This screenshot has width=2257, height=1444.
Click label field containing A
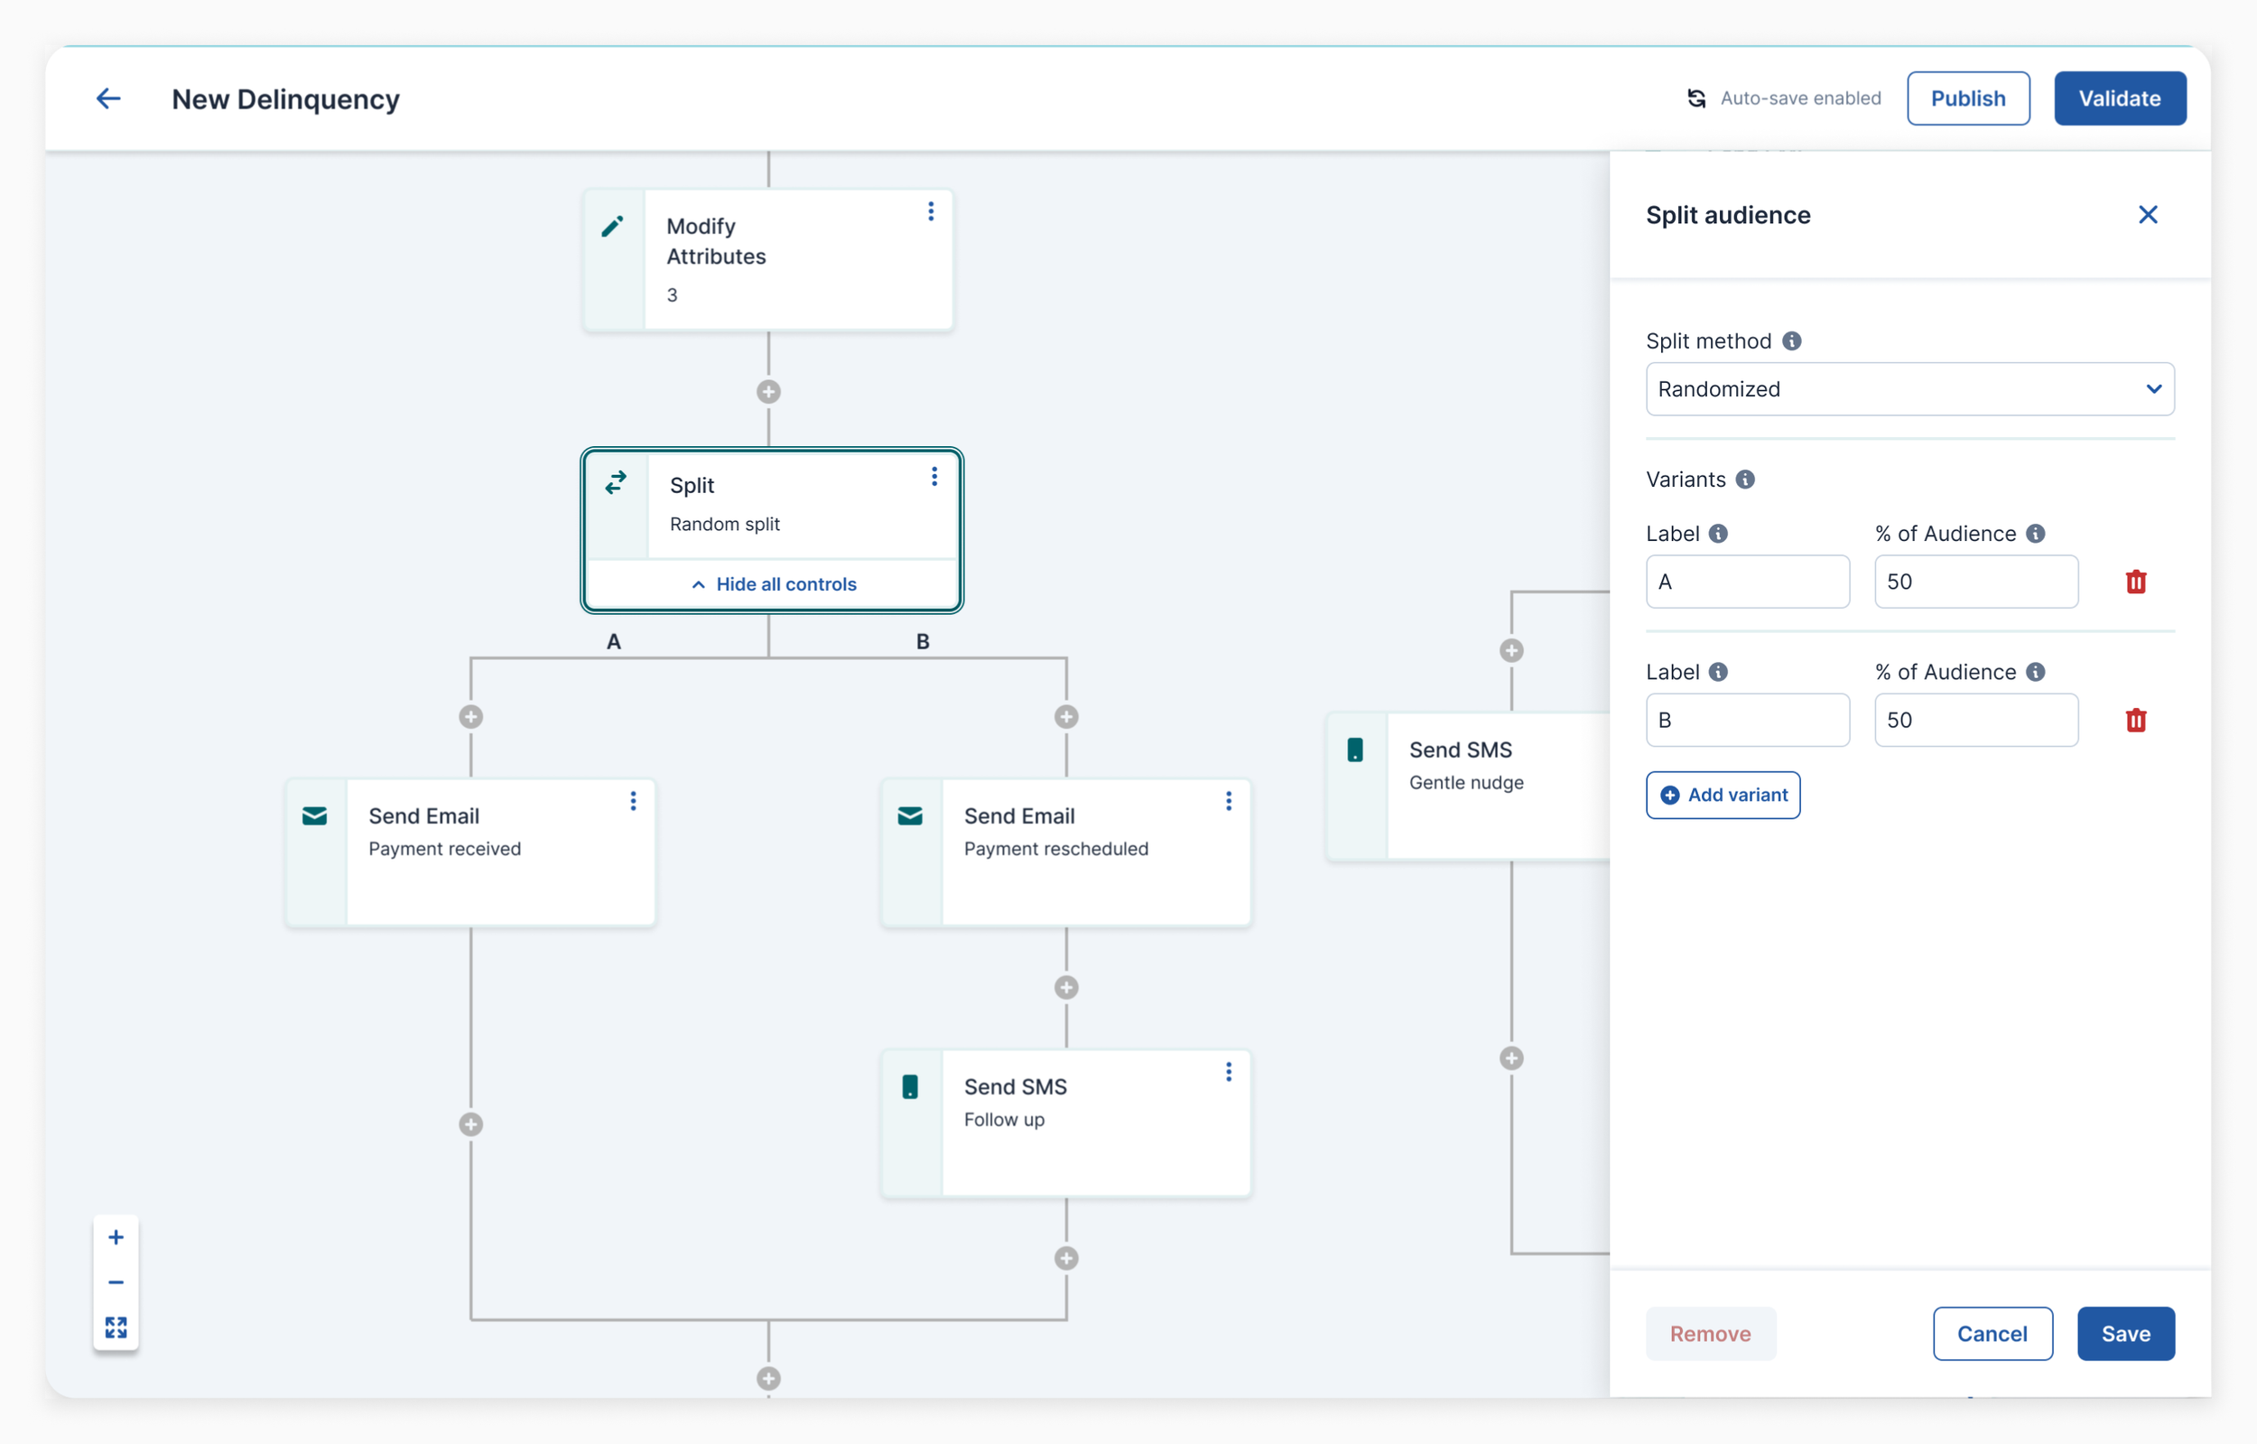(x=1747, y=582)
